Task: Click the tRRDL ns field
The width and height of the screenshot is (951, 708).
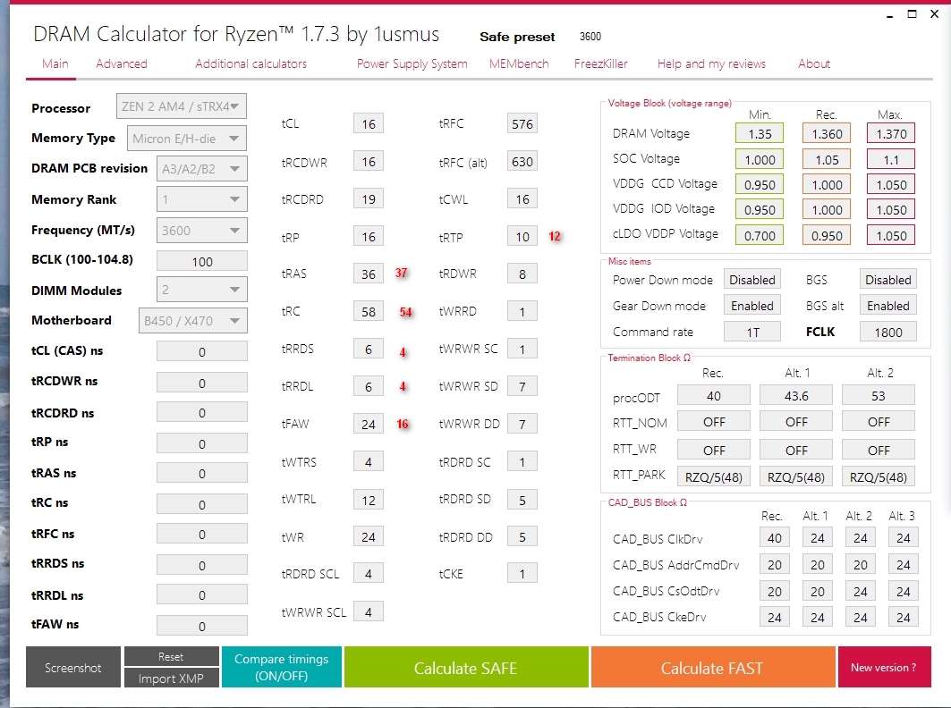Action: pos(202,594)
